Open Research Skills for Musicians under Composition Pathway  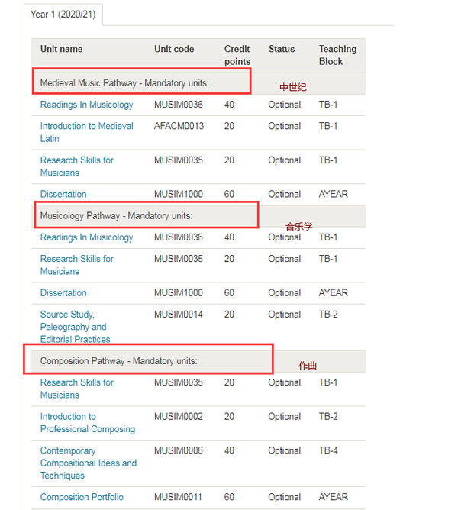click(77, 389)
